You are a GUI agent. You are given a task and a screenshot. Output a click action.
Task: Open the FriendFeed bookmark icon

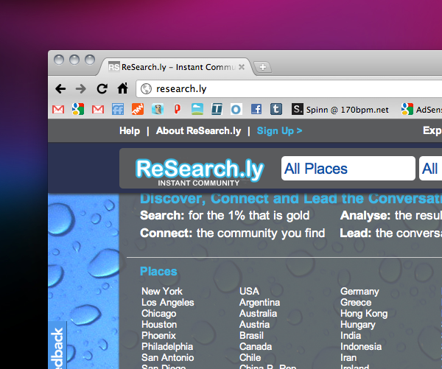point(118,109)
